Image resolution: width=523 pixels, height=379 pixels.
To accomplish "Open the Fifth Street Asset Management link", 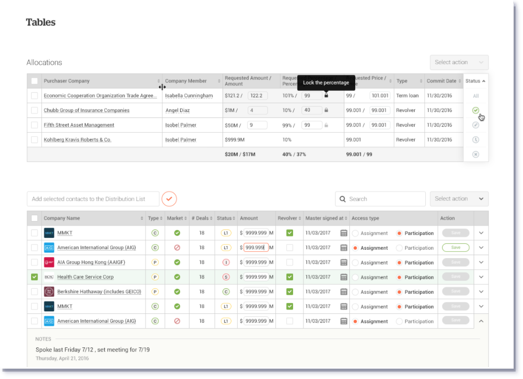I will click(79, 125).
